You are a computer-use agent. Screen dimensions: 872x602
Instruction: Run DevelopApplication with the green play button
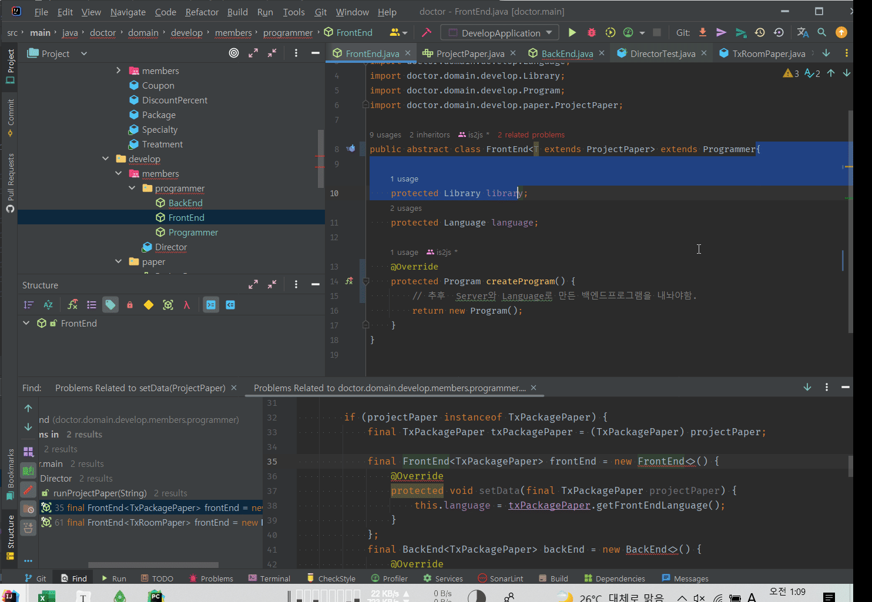tap(572, 33)
